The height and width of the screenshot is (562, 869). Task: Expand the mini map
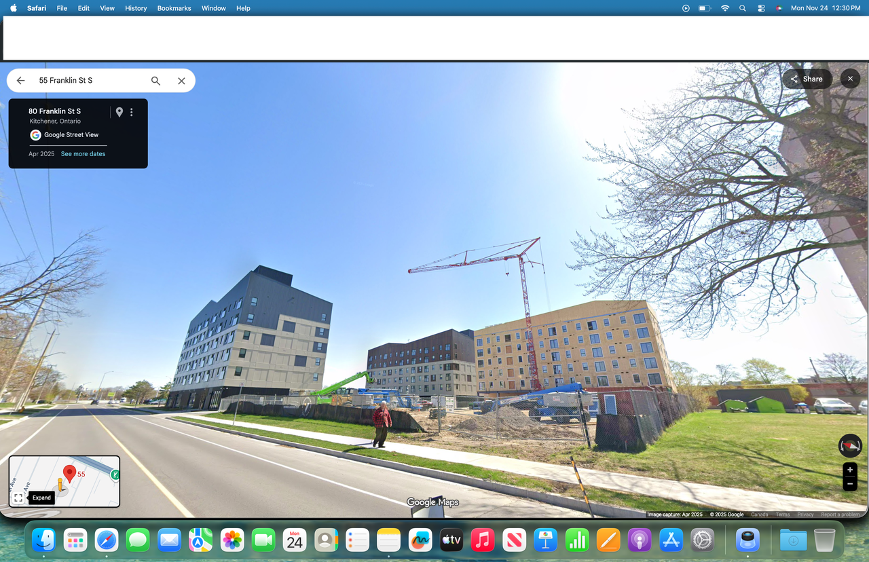[42, 498]
